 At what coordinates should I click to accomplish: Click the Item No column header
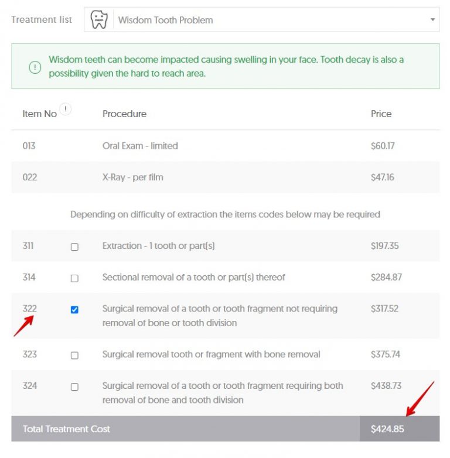[39, 114]
